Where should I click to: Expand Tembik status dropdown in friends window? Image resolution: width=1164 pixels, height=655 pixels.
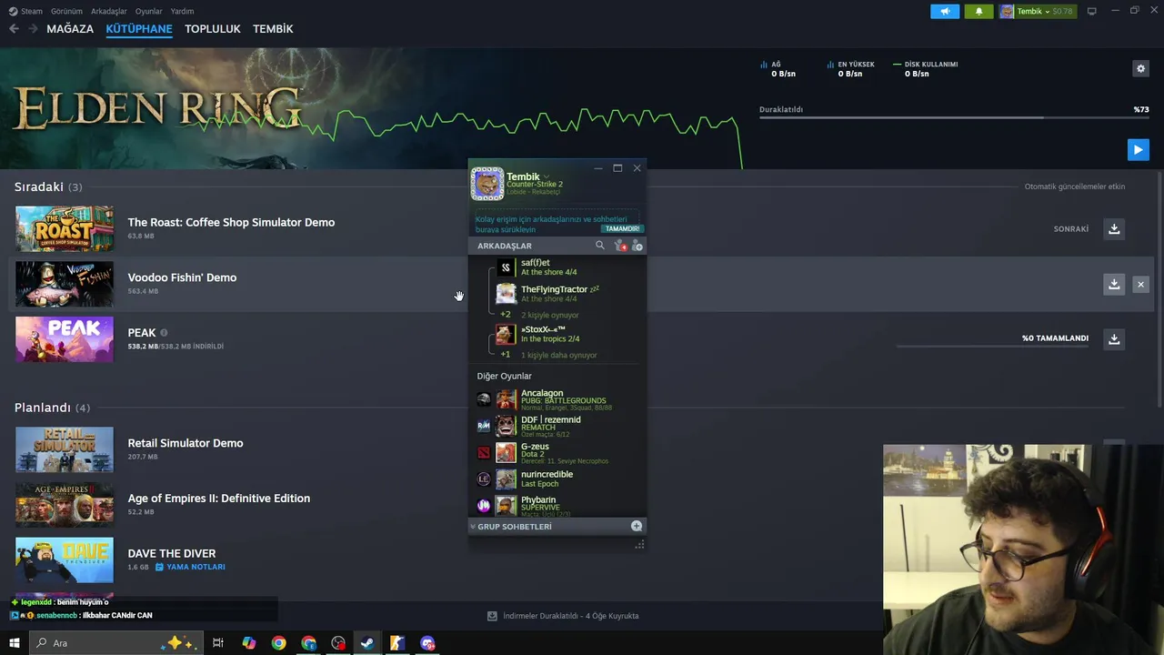tap(546, 176)
